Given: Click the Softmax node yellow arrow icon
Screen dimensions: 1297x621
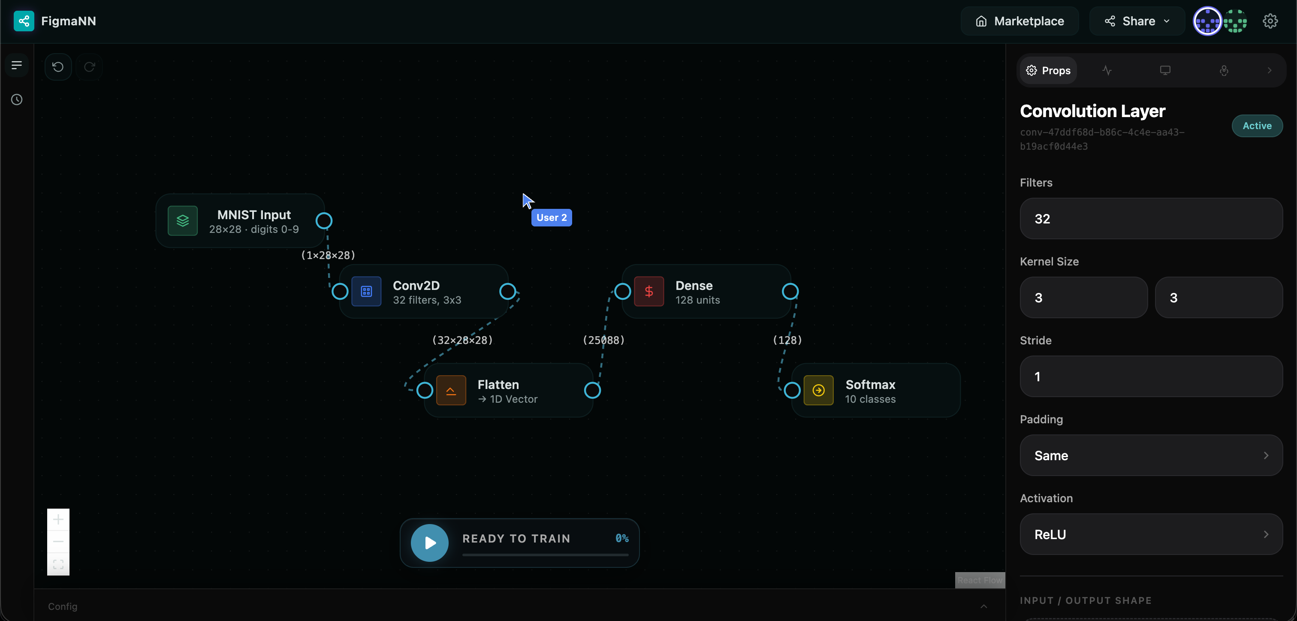Looking at the screenshot, I should pyautogui.click(x=818, y=390).
